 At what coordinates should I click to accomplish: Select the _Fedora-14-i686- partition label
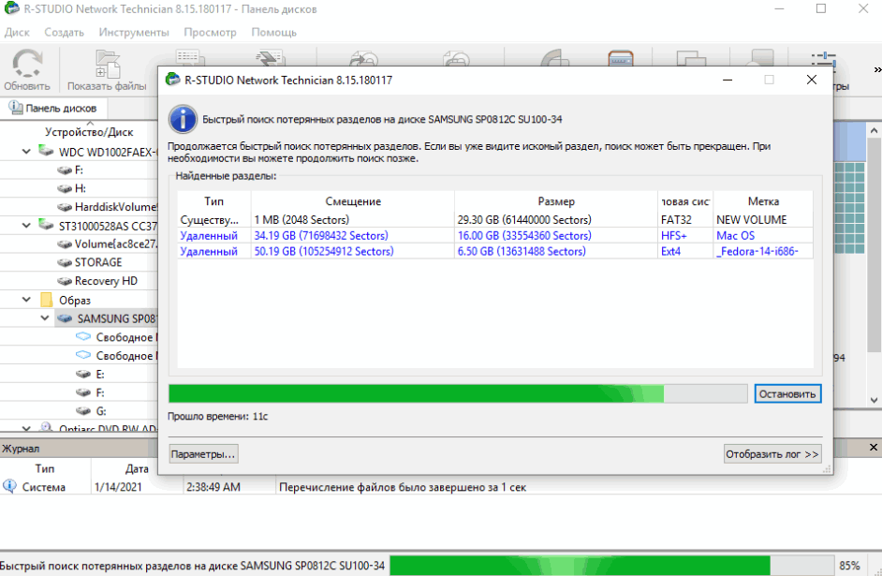757,251
